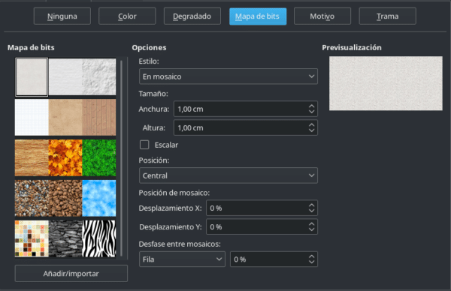451x291 pixels.
Task: Open the Fila offset dropdown
Action: (x=182, y=259)
